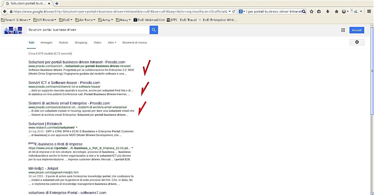Bookmark this page with the star icon
This screenshot has width=374, height=195.
pyautogui.click(x=312, y=11)
